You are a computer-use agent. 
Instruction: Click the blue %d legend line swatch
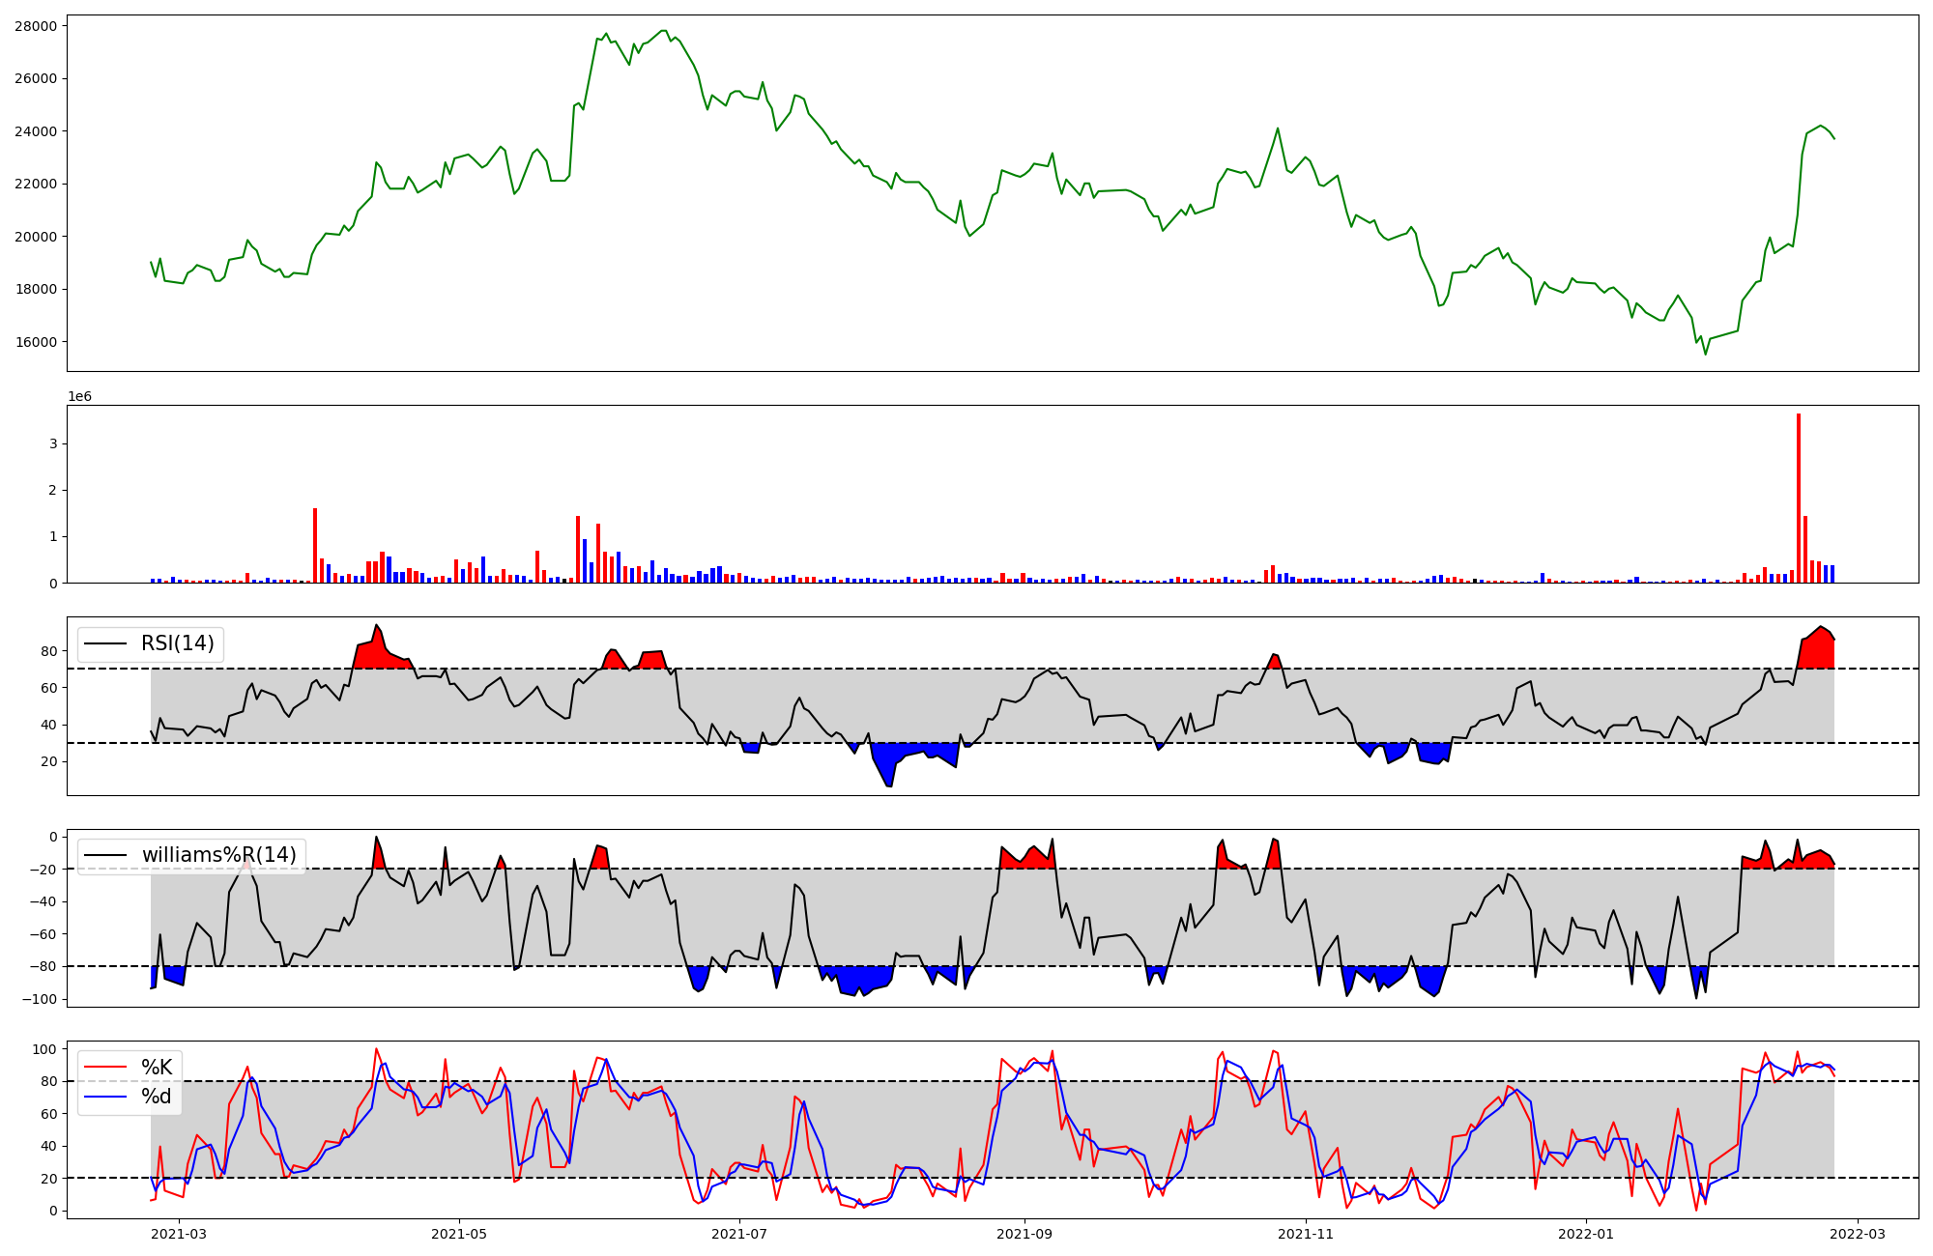tap(105, 1097)
